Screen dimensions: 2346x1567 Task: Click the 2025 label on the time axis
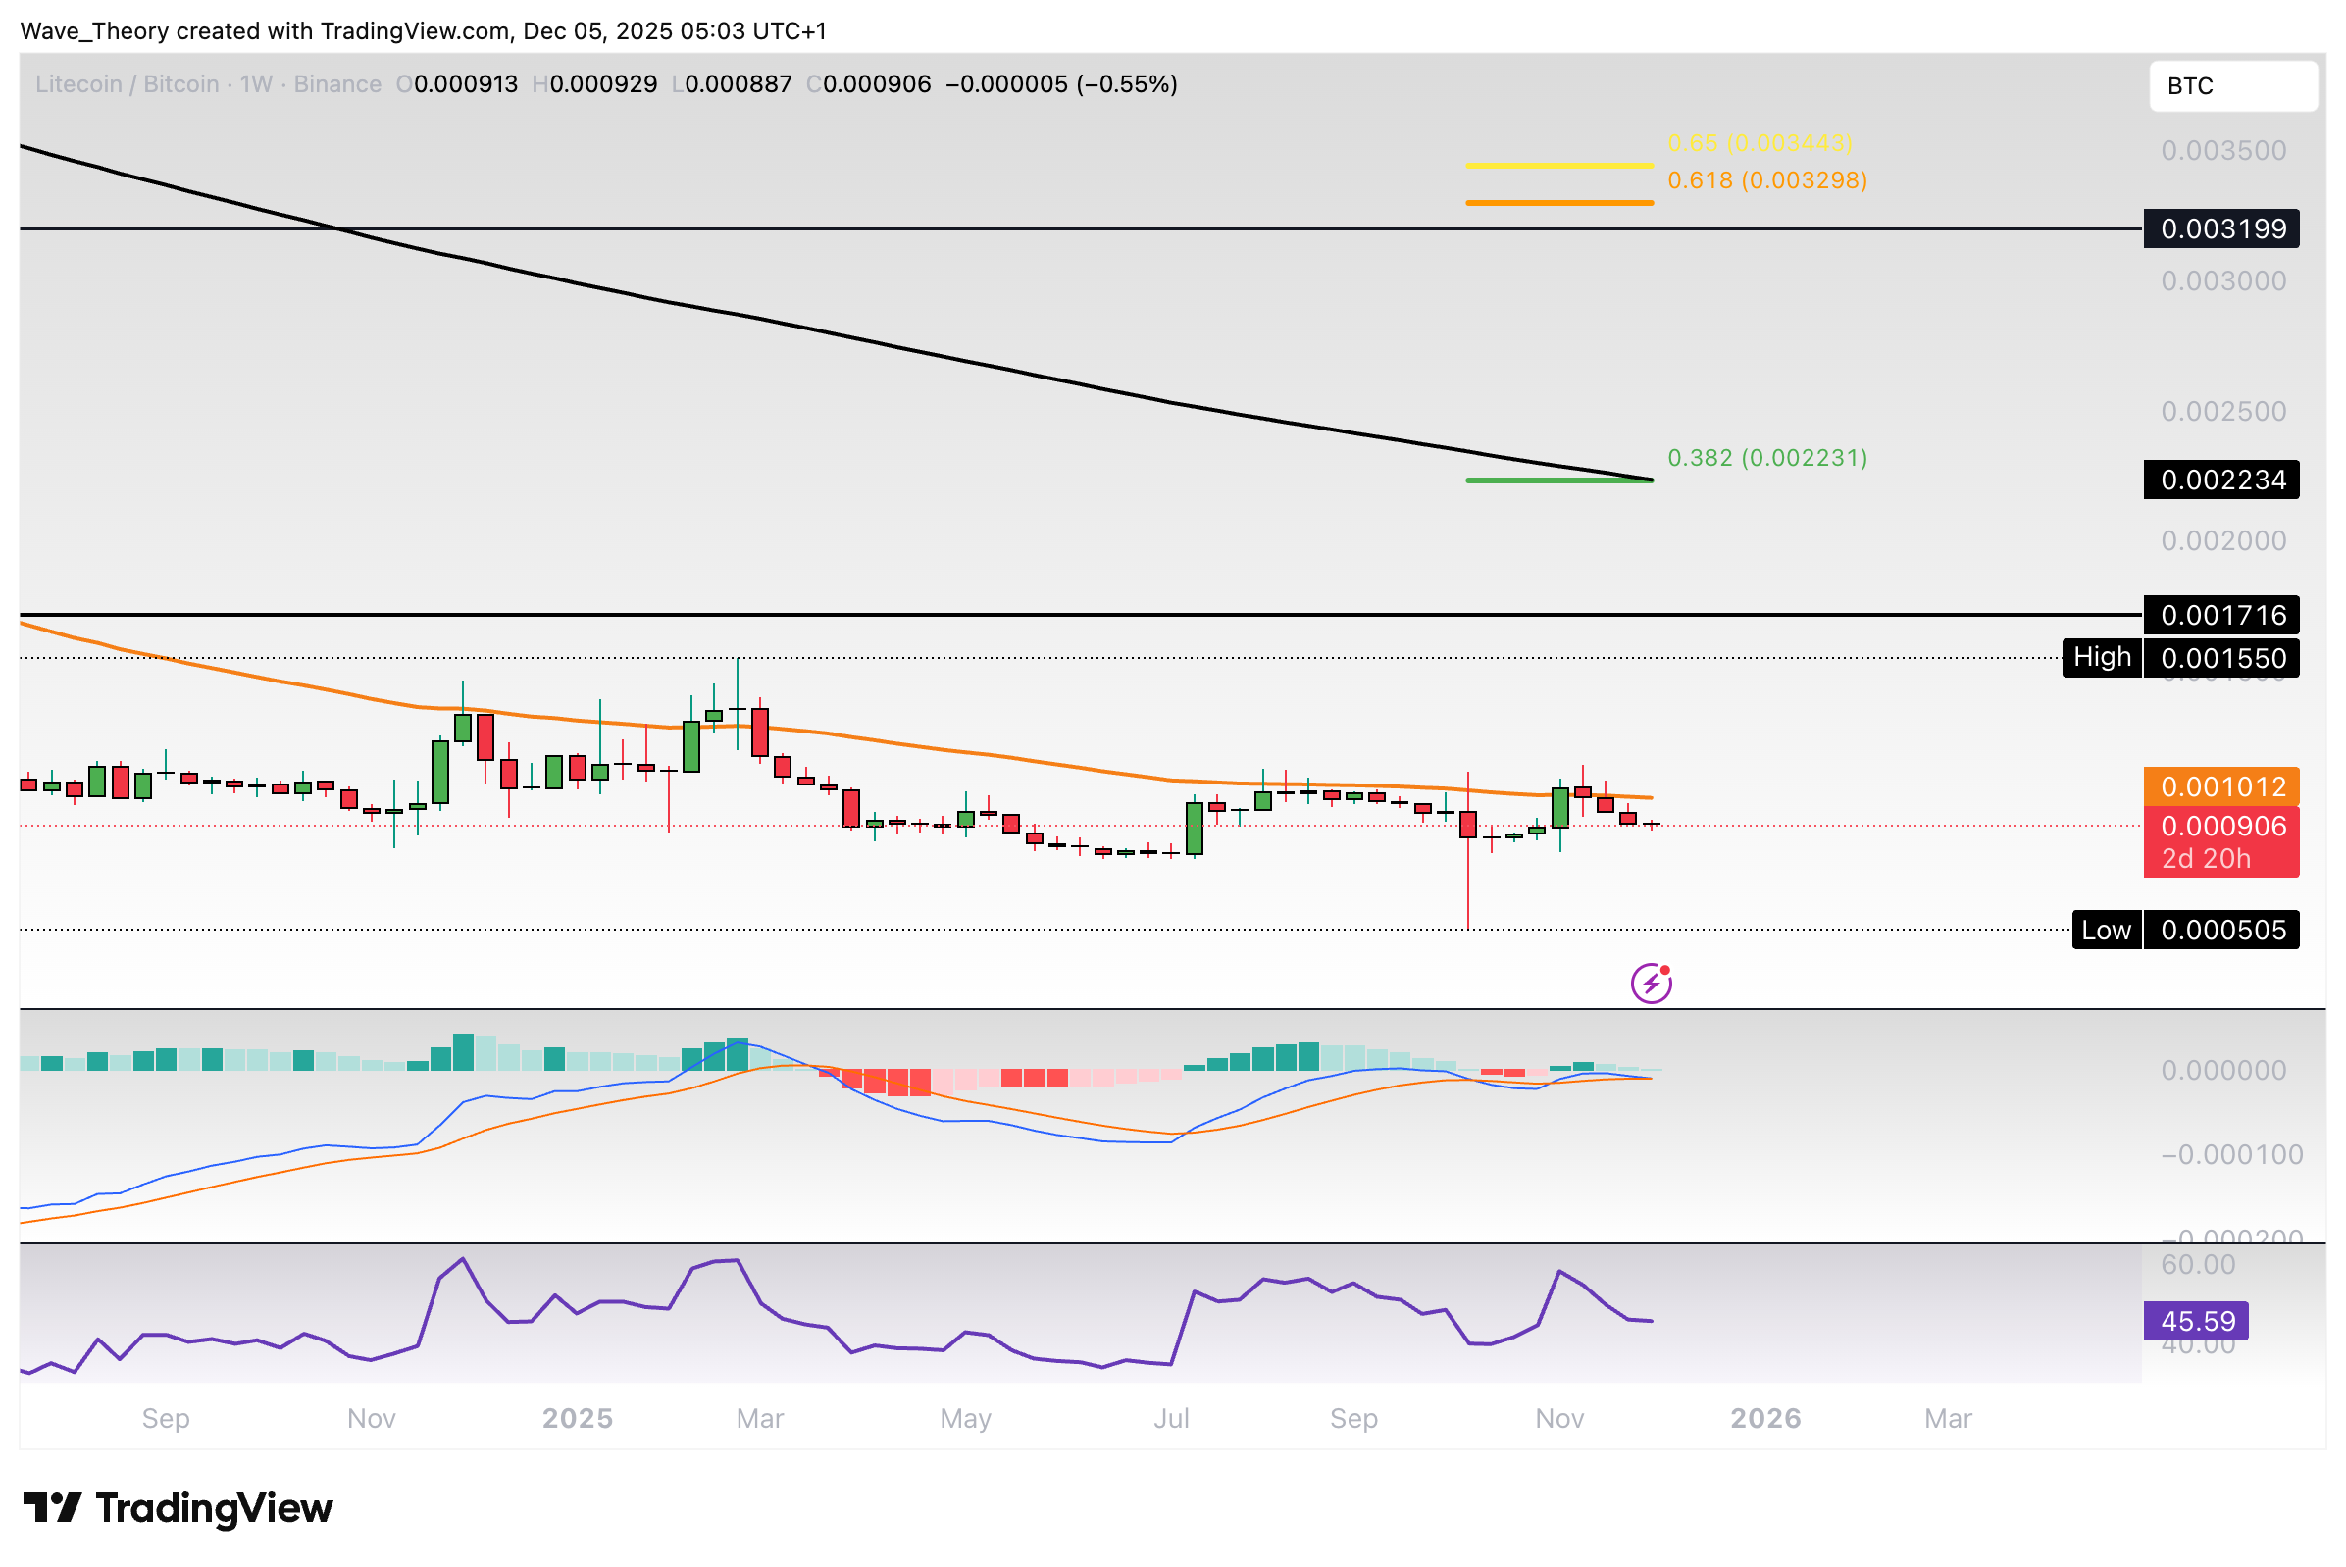(577, 1418)
